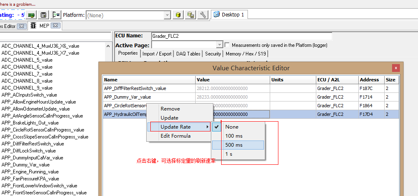The width and height of the screenshot is (418, 196).
Task: Expand the Active Page combo box
Action: coord(220,45)
